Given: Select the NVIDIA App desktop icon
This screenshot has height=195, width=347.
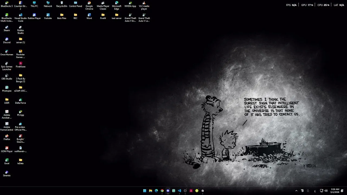Looking at the screenshot, I should 130,5.
